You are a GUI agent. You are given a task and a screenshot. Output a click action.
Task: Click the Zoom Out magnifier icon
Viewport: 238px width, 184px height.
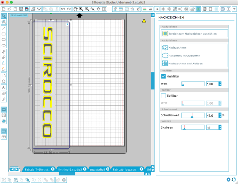click(87, 9)
